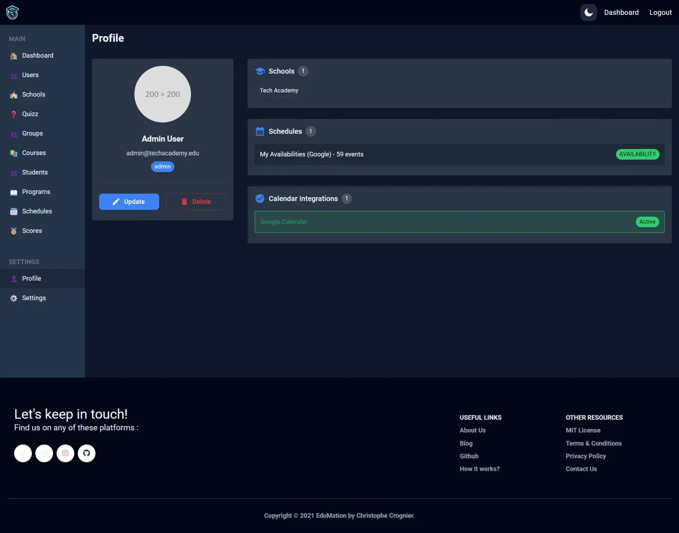Viewport: 679px width, 533px height.
Task: Click the Schedules calendar icon in sidebar
Action: [x=14, y=212]
